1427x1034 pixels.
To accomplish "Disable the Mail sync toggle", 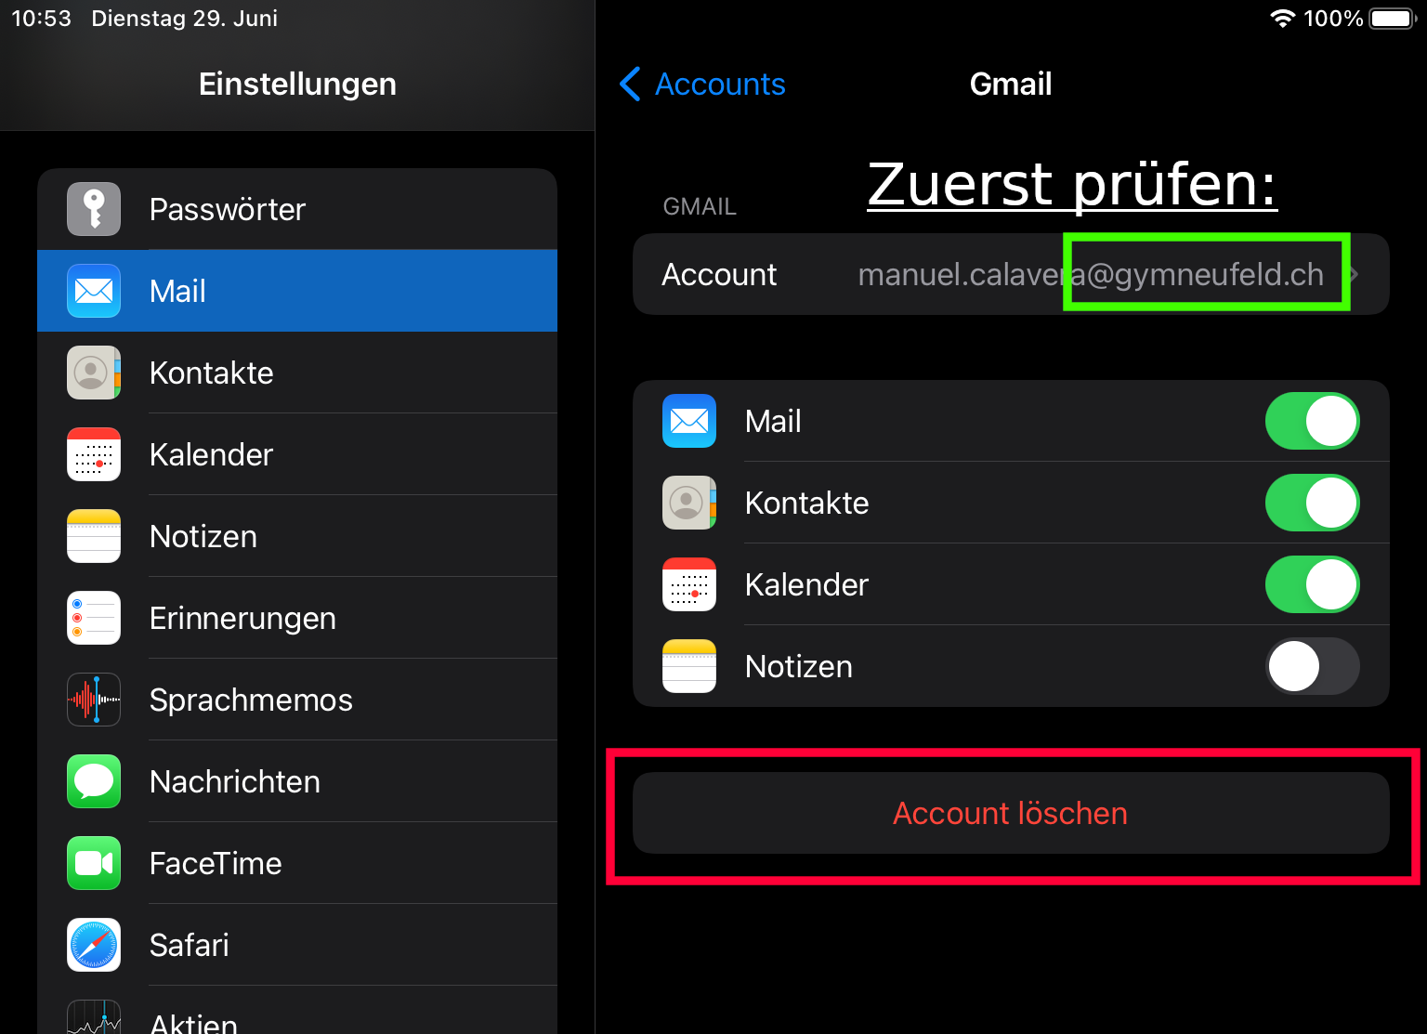I will (1312, 421).
